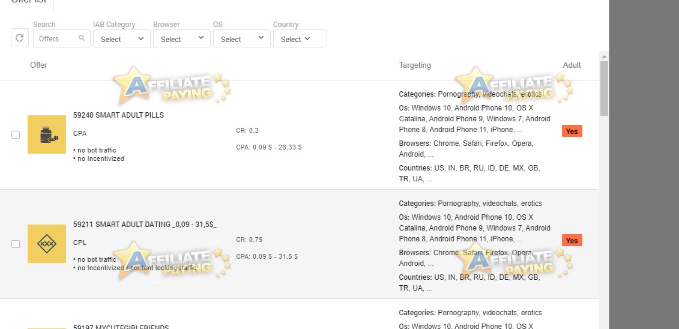Open the Country select dropdown
Screen dimensions: 679x329
pyautogui.click(x=300, y=38)
